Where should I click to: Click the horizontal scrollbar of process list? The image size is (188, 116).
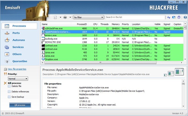[x=100, y=63]
